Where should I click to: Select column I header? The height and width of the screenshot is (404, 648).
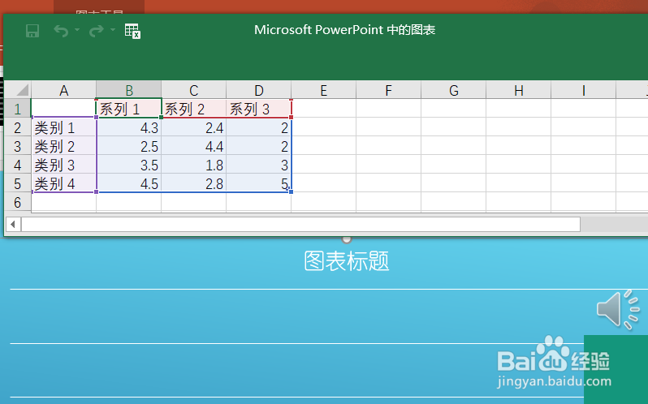(584, 90)
